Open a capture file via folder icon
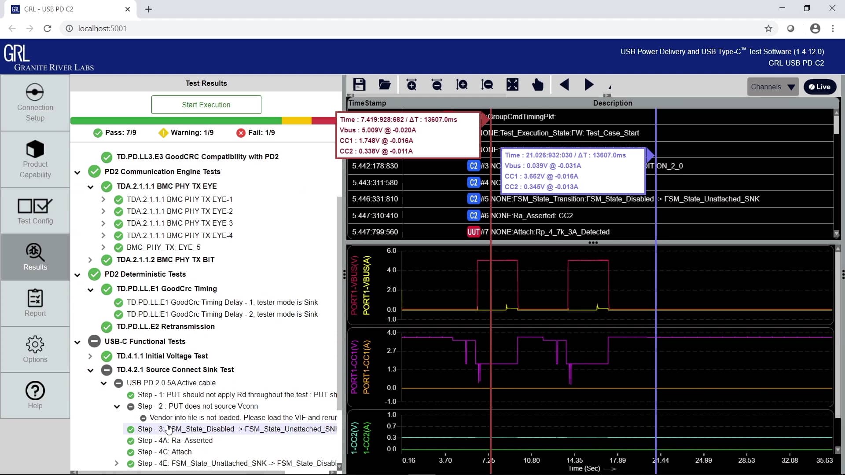845x475 pixels. point(385,84)
